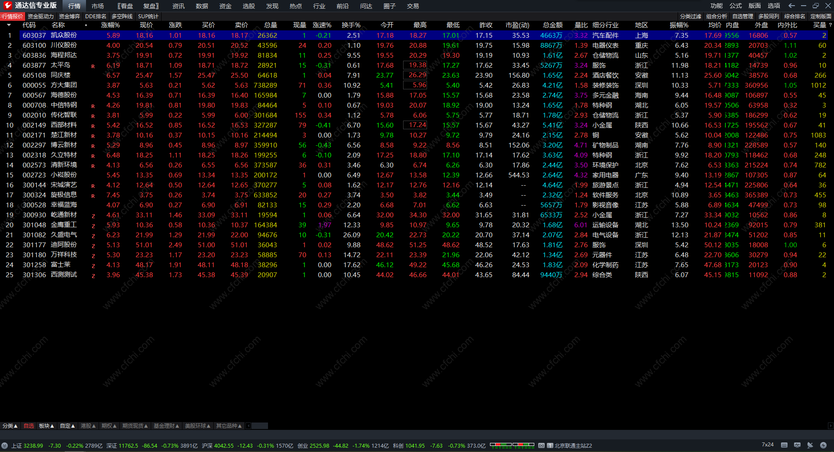The width and height of the screenshot is (834, 452).
Task: Sort by the 换手% column header
Action: pyautogui.click(x=351, y=25)
